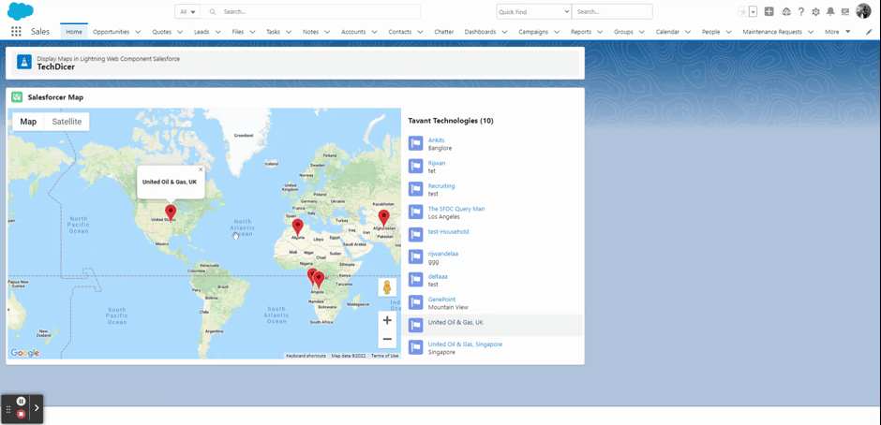This screenshot has height=425, width=881.
Task: Click the flag icon next to Rijwan
Action: (x=416, y=167)
